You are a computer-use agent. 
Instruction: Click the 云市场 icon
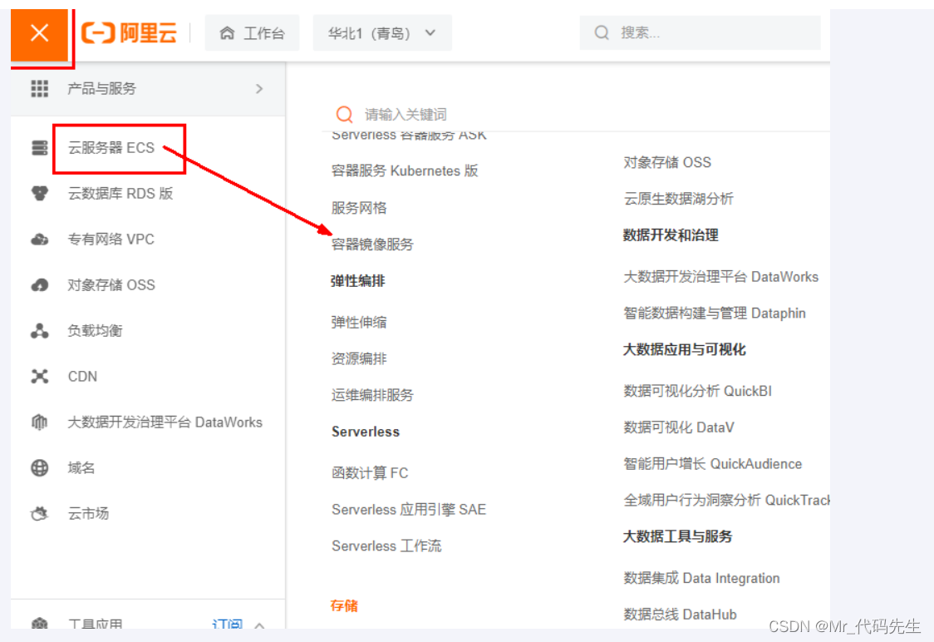pos(39,513)
